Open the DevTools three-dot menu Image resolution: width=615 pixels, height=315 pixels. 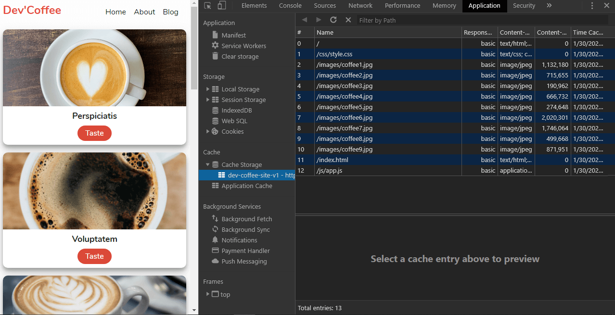pyautogui.click(x=592, y=5)
